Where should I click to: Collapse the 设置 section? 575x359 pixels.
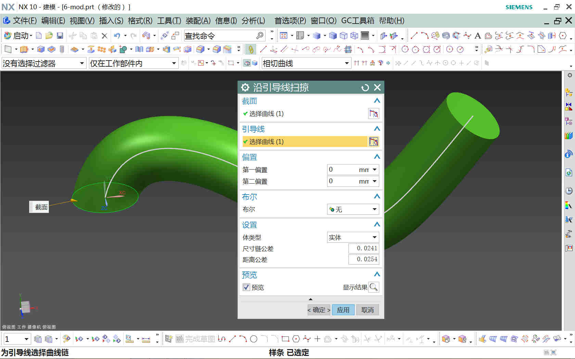(x=377, y=225)
